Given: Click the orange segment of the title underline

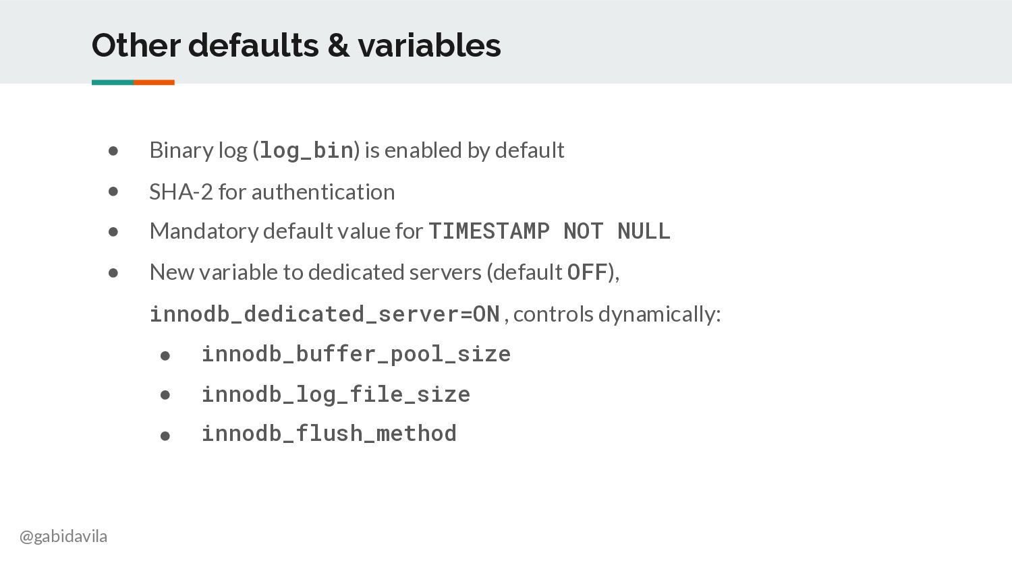Looking at the screenshot, I should tap(154, 82).
